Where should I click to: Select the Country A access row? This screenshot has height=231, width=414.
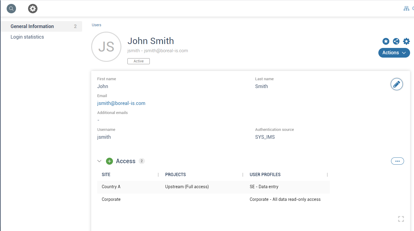tap(213, 187)
